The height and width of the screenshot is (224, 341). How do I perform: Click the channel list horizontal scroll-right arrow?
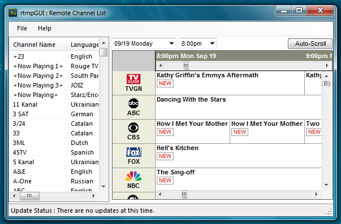point(94,196)
